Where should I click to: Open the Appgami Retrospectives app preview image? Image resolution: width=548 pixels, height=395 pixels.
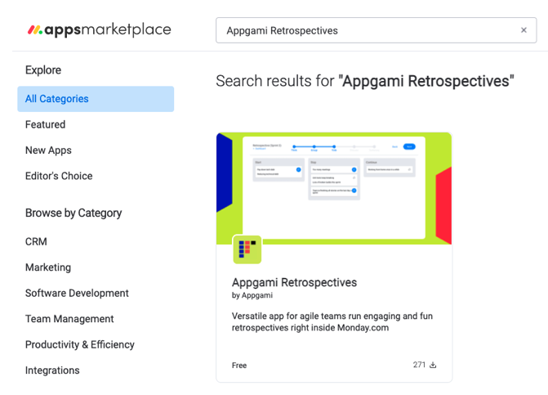point(334,188)
